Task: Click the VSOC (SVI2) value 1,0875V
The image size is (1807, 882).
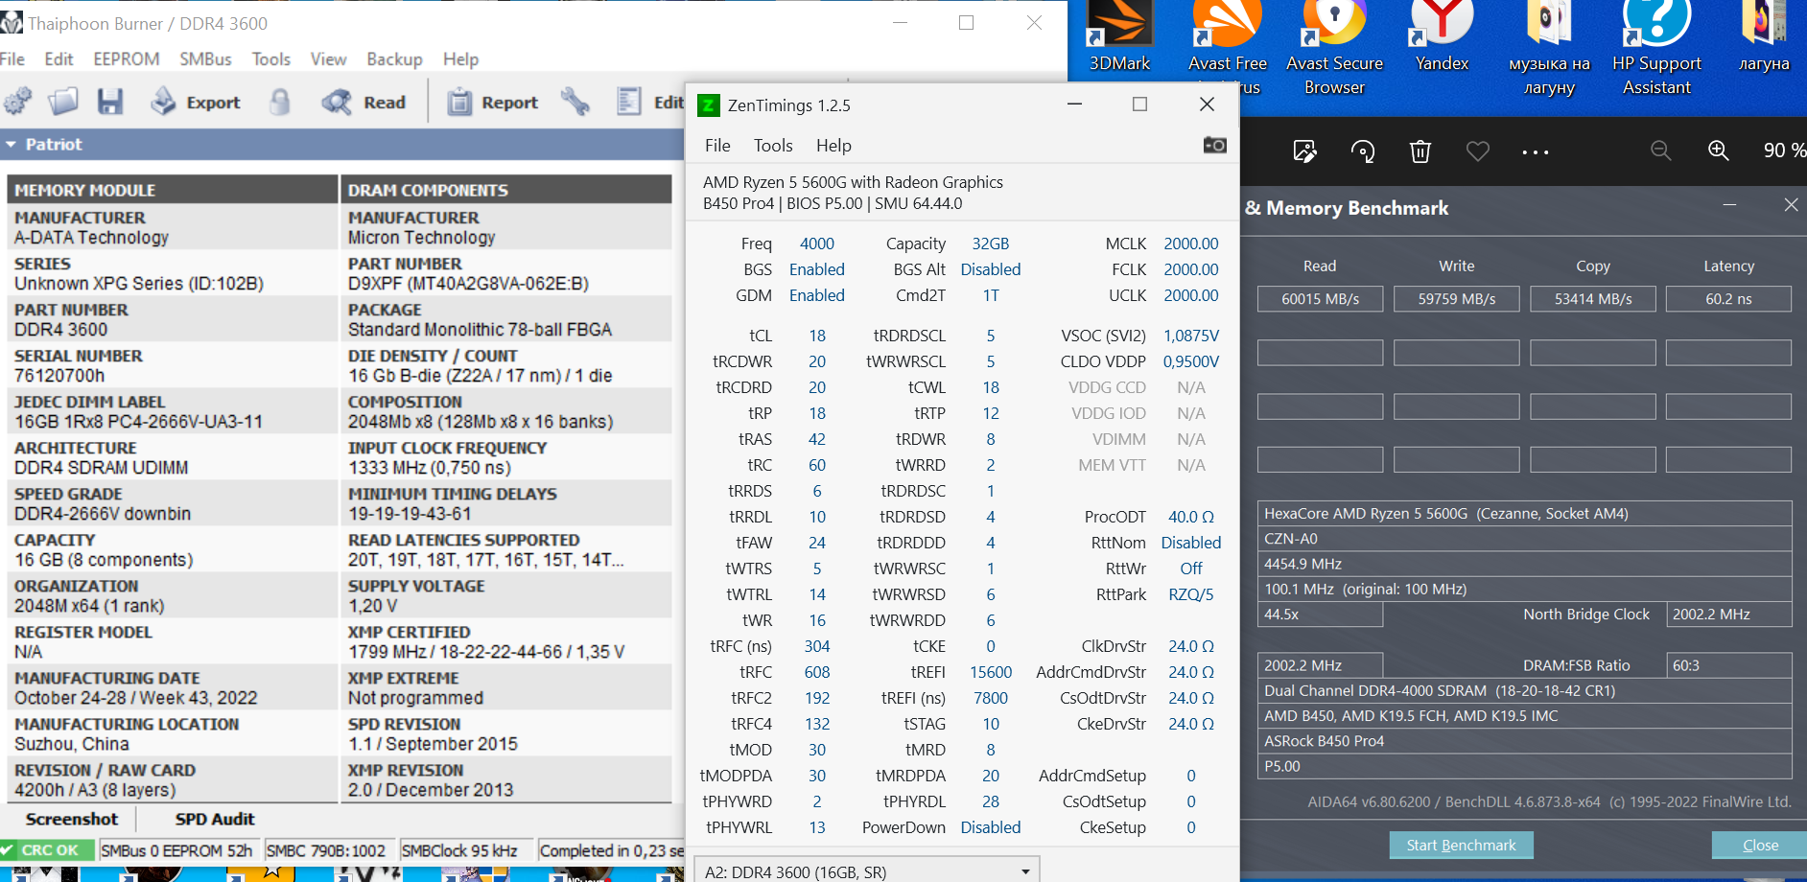Action: [1191, 336]
